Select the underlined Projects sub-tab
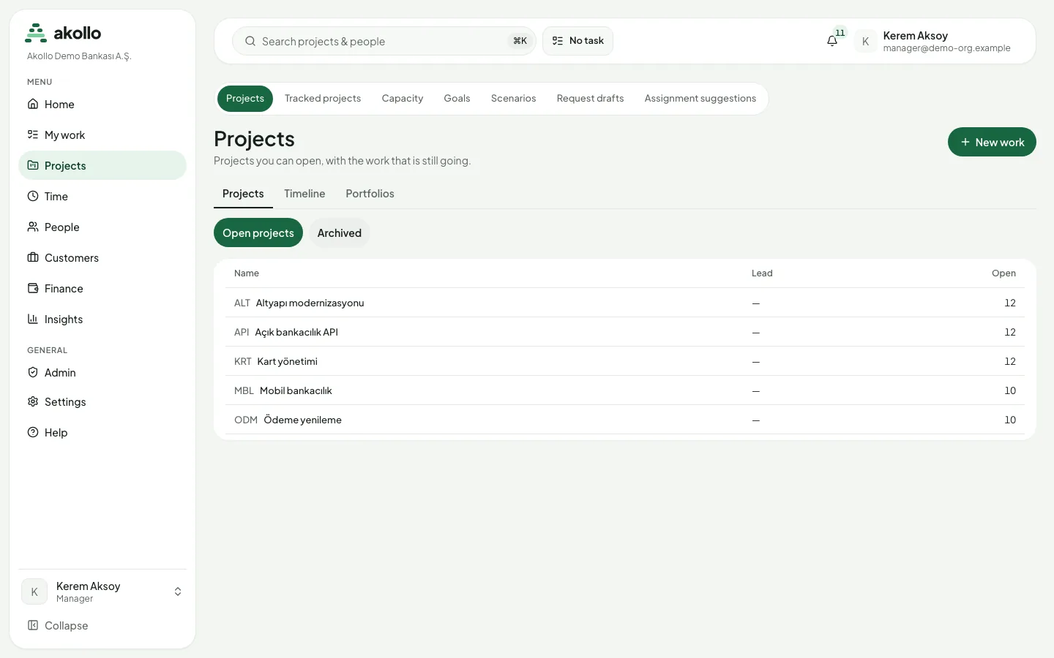 pos(243,194)
